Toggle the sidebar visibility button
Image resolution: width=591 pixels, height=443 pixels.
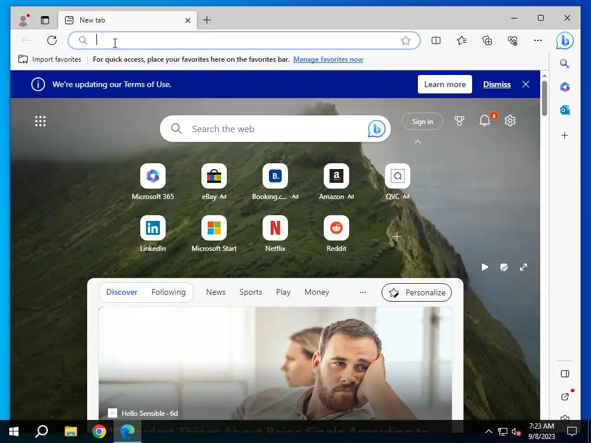pyautogui.click(x=564, y=374)
